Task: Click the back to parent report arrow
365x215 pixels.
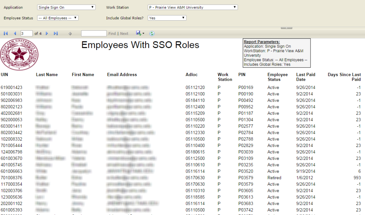Action: coord(70,33)
